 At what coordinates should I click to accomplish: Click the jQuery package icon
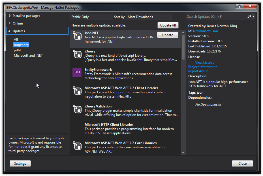pos(77,54)
